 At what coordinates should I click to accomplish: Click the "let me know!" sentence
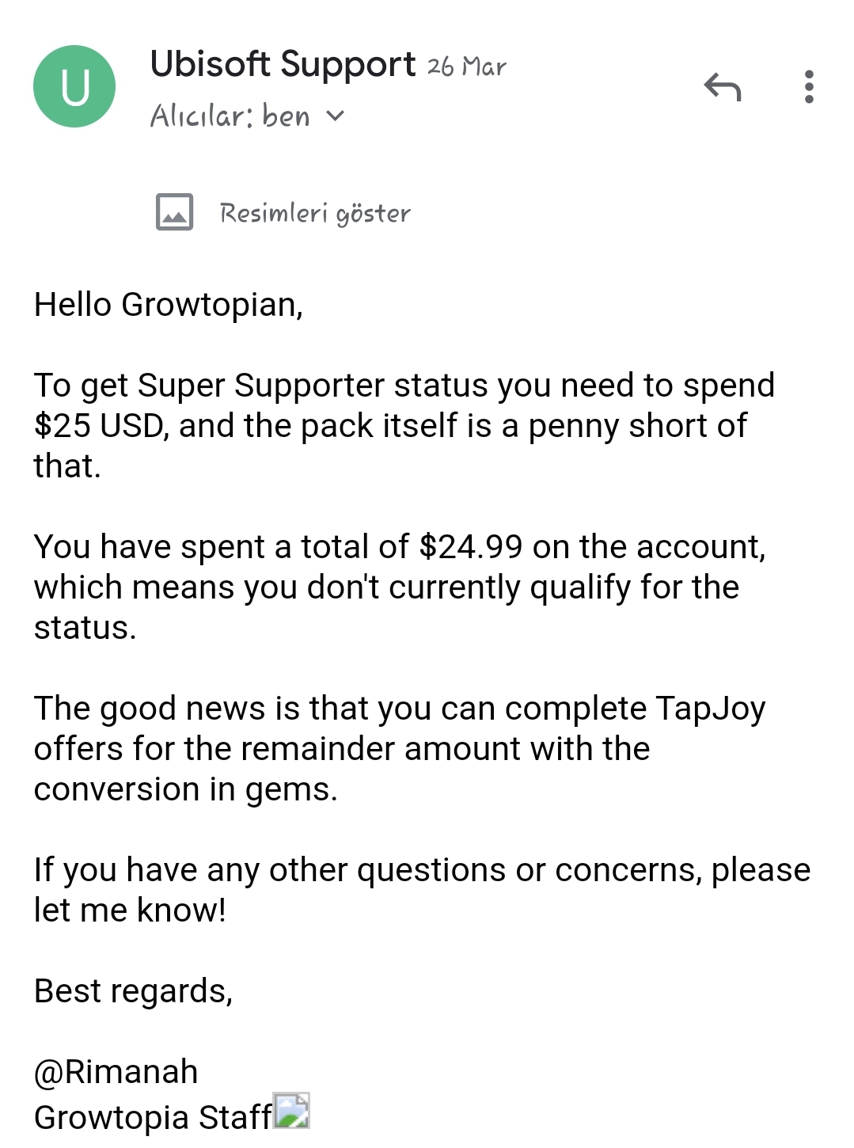point(130,910)
